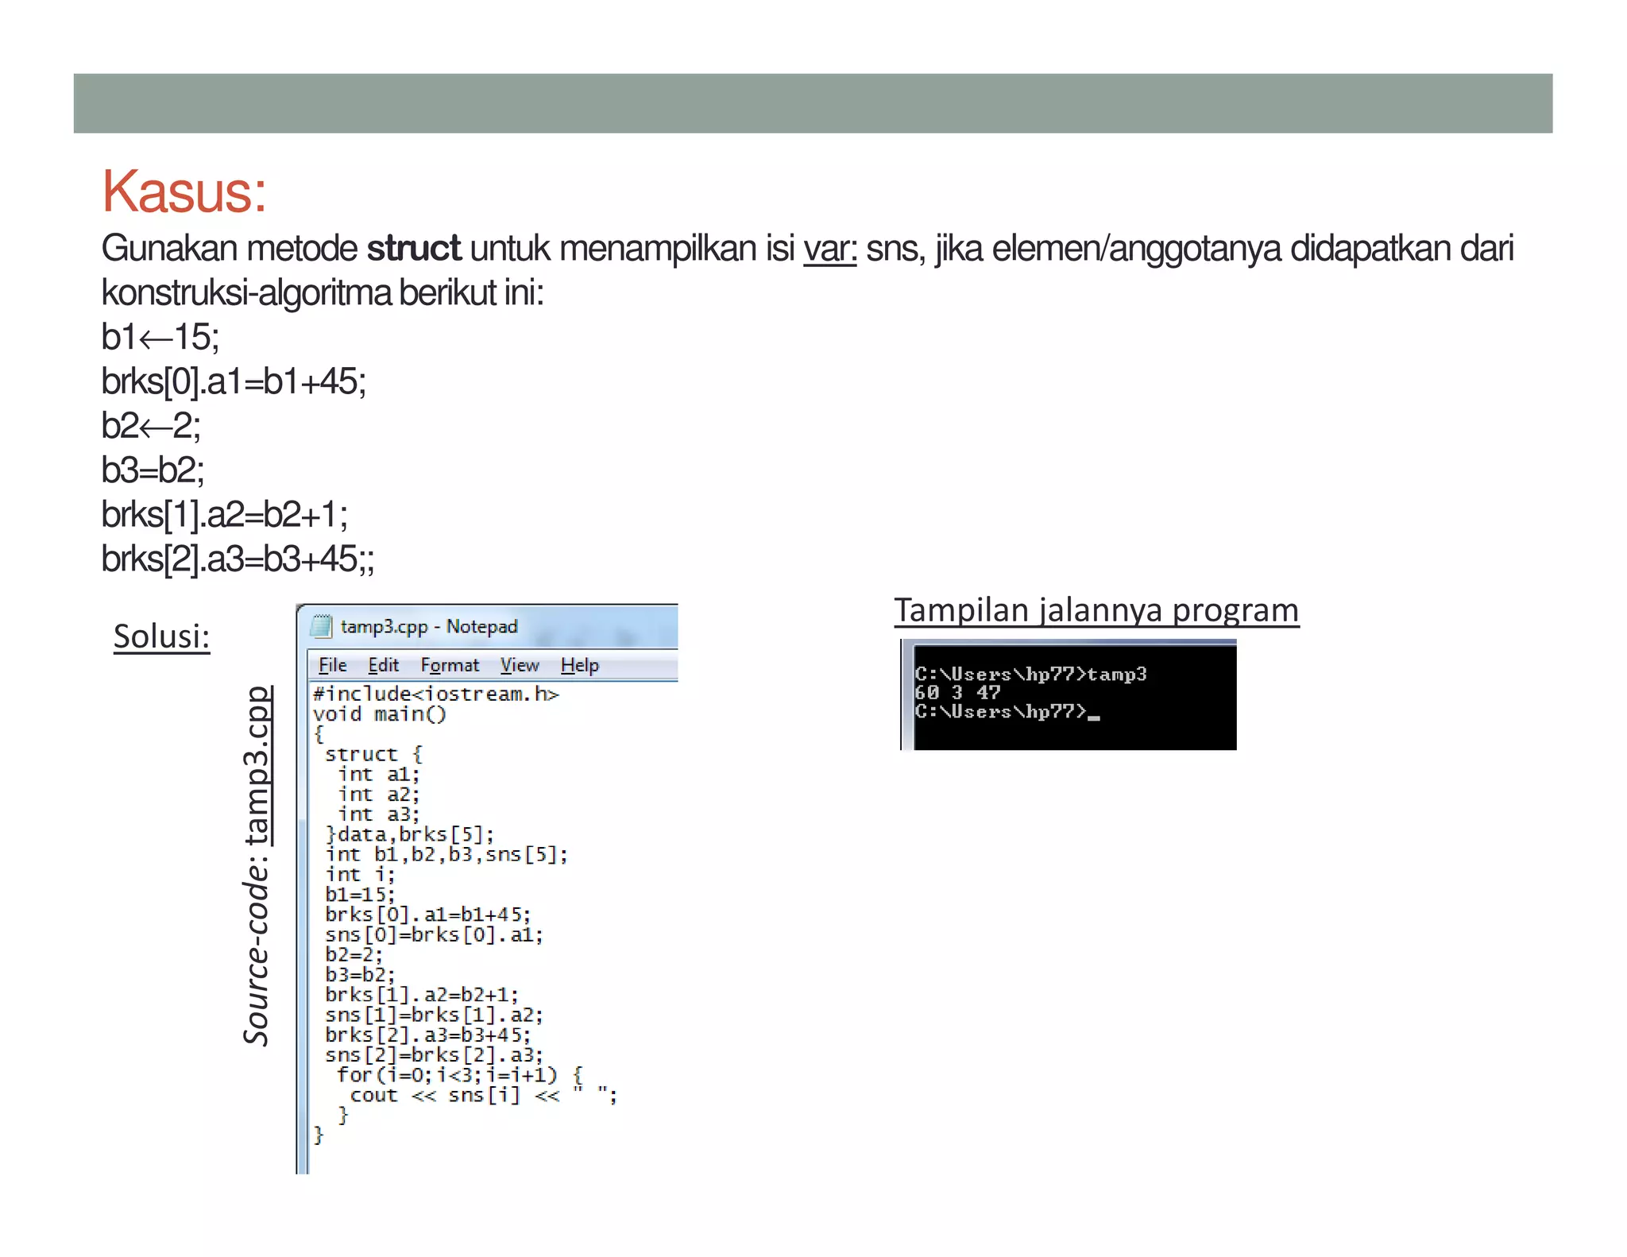Click the 'b1←15;' algorithm line
Viewport: 1627px width, 1257px height.
tap(160, 337)
